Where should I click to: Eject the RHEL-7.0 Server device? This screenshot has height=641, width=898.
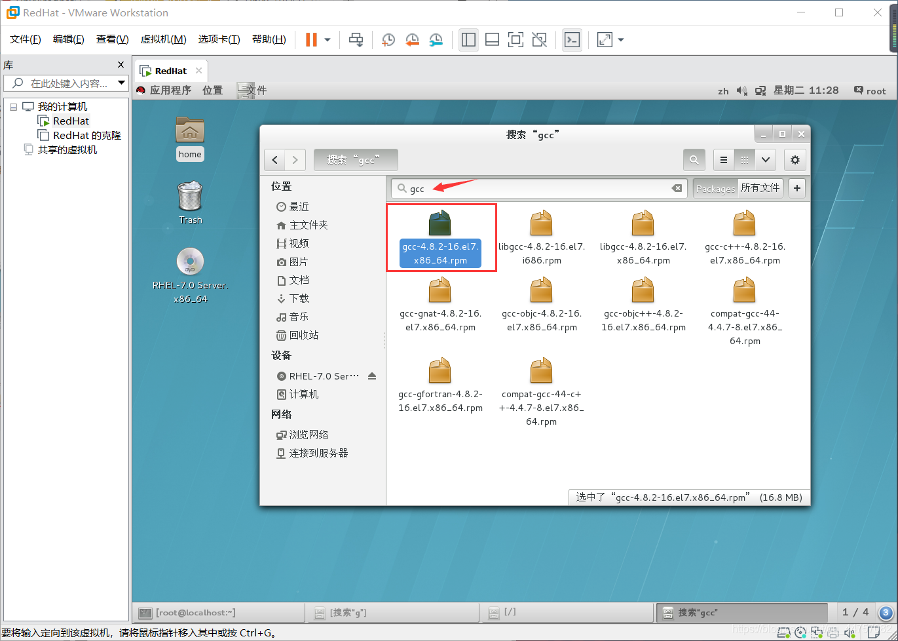tap(372, 376)
